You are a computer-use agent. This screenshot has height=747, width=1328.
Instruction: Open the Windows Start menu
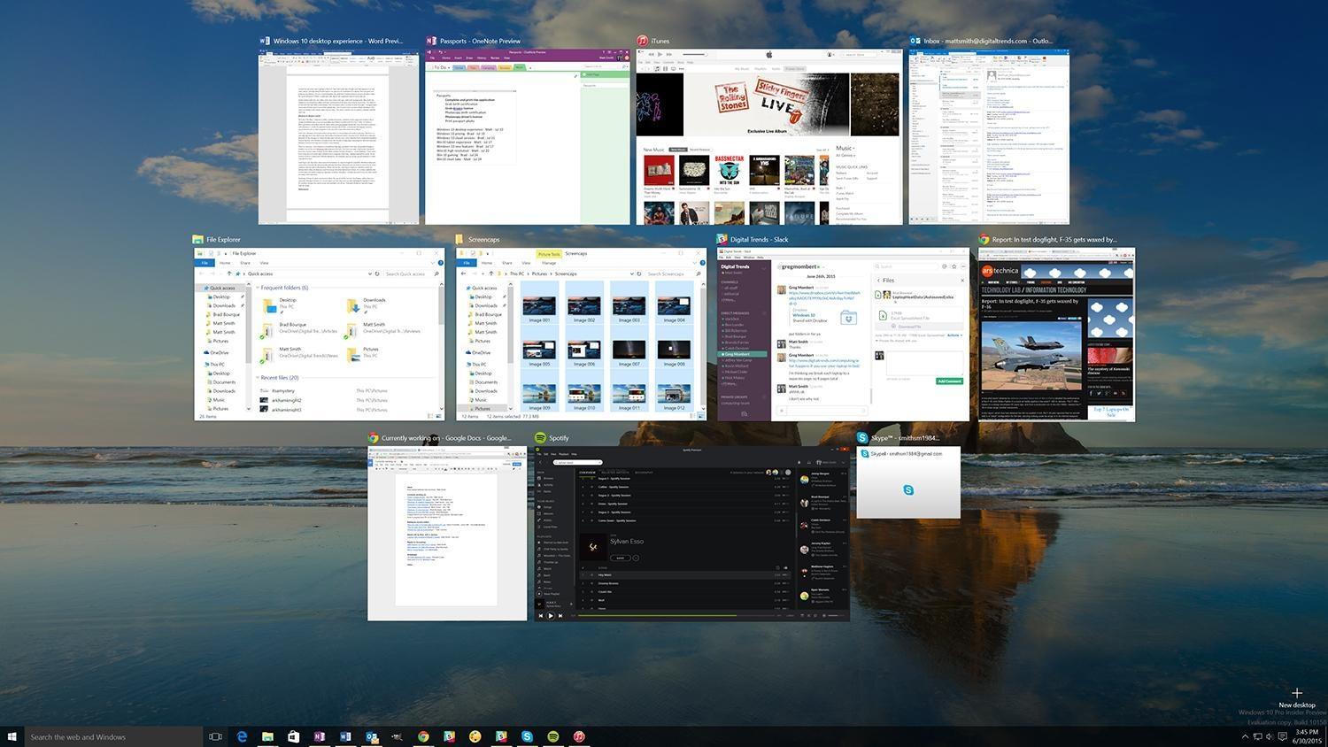click(12, 736)
